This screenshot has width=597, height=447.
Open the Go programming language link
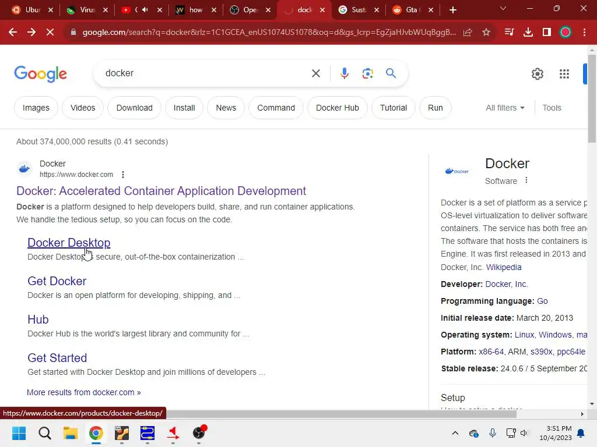coord(542,301)
